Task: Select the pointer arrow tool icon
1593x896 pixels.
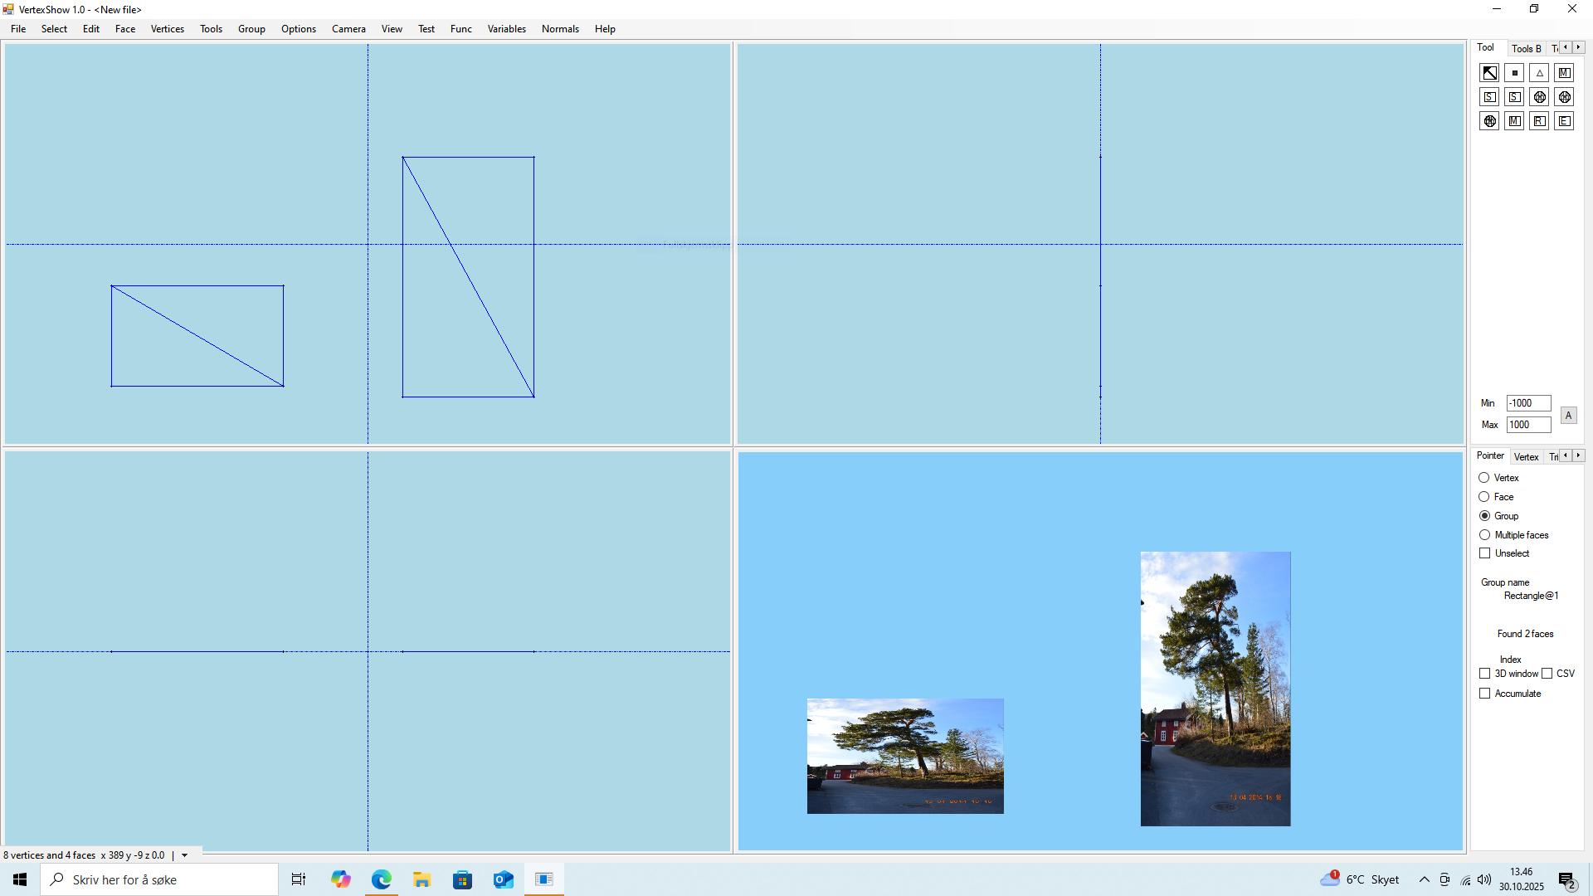Action: (1489, 73)
